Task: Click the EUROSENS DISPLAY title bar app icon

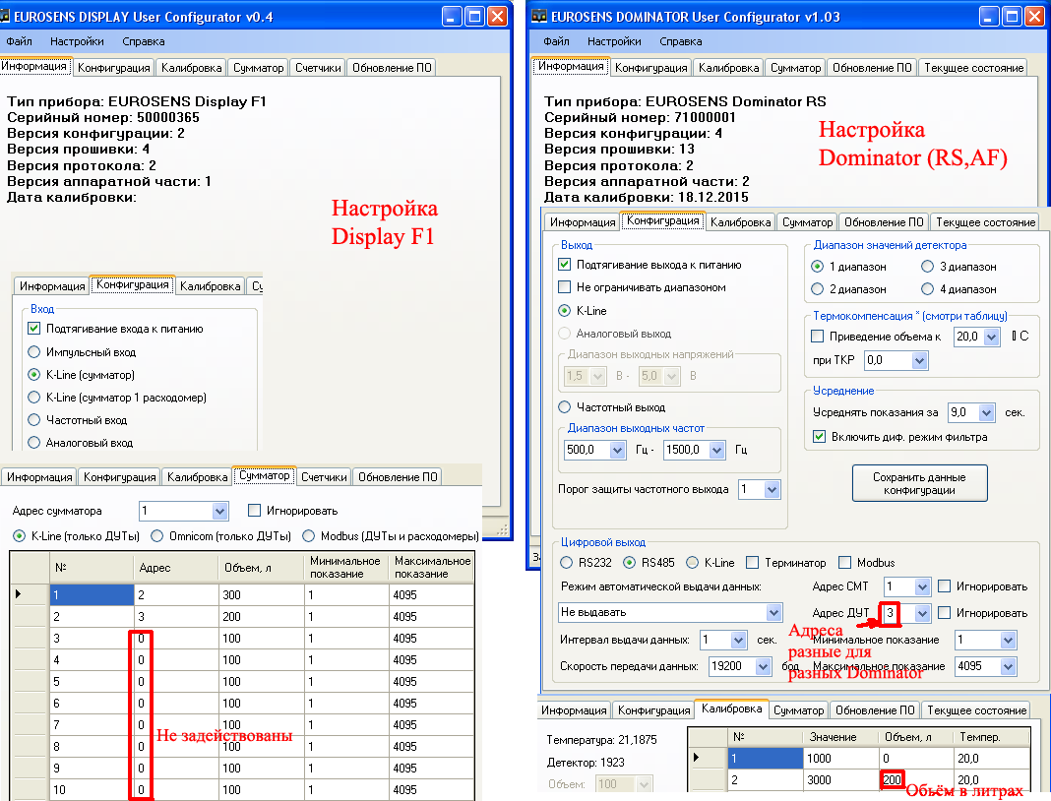Action: 10,16
